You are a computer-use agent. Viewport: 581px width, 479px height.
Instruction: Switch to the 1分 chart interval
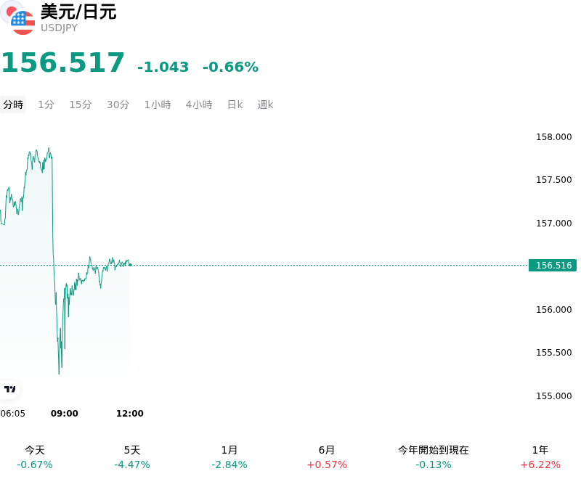tap(46, 105)
